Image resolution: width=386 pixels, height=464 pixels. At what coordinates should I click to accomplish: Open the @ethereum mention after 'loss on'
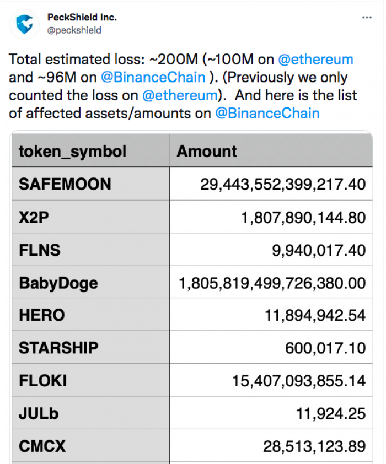pos(180,95)
